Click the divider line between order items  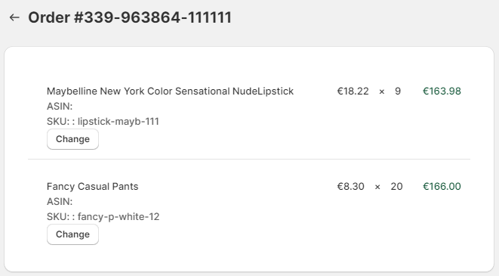pos(249,159)
